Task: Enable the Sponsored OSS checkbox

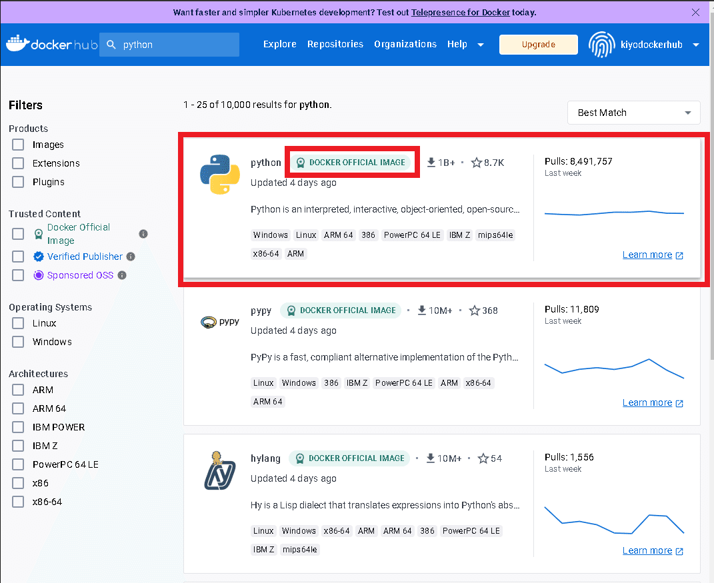Action: pyautogui.click(x=18, y=275)
